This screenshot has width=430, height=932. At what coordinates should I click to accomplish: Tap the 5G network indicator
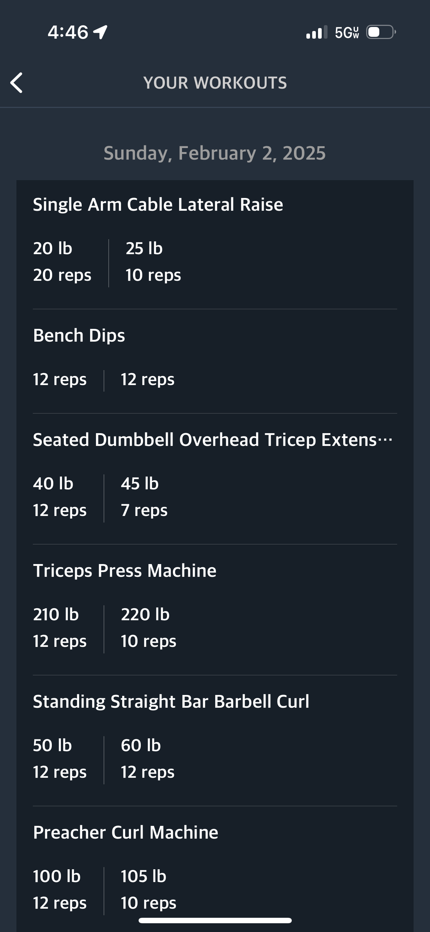347,32
